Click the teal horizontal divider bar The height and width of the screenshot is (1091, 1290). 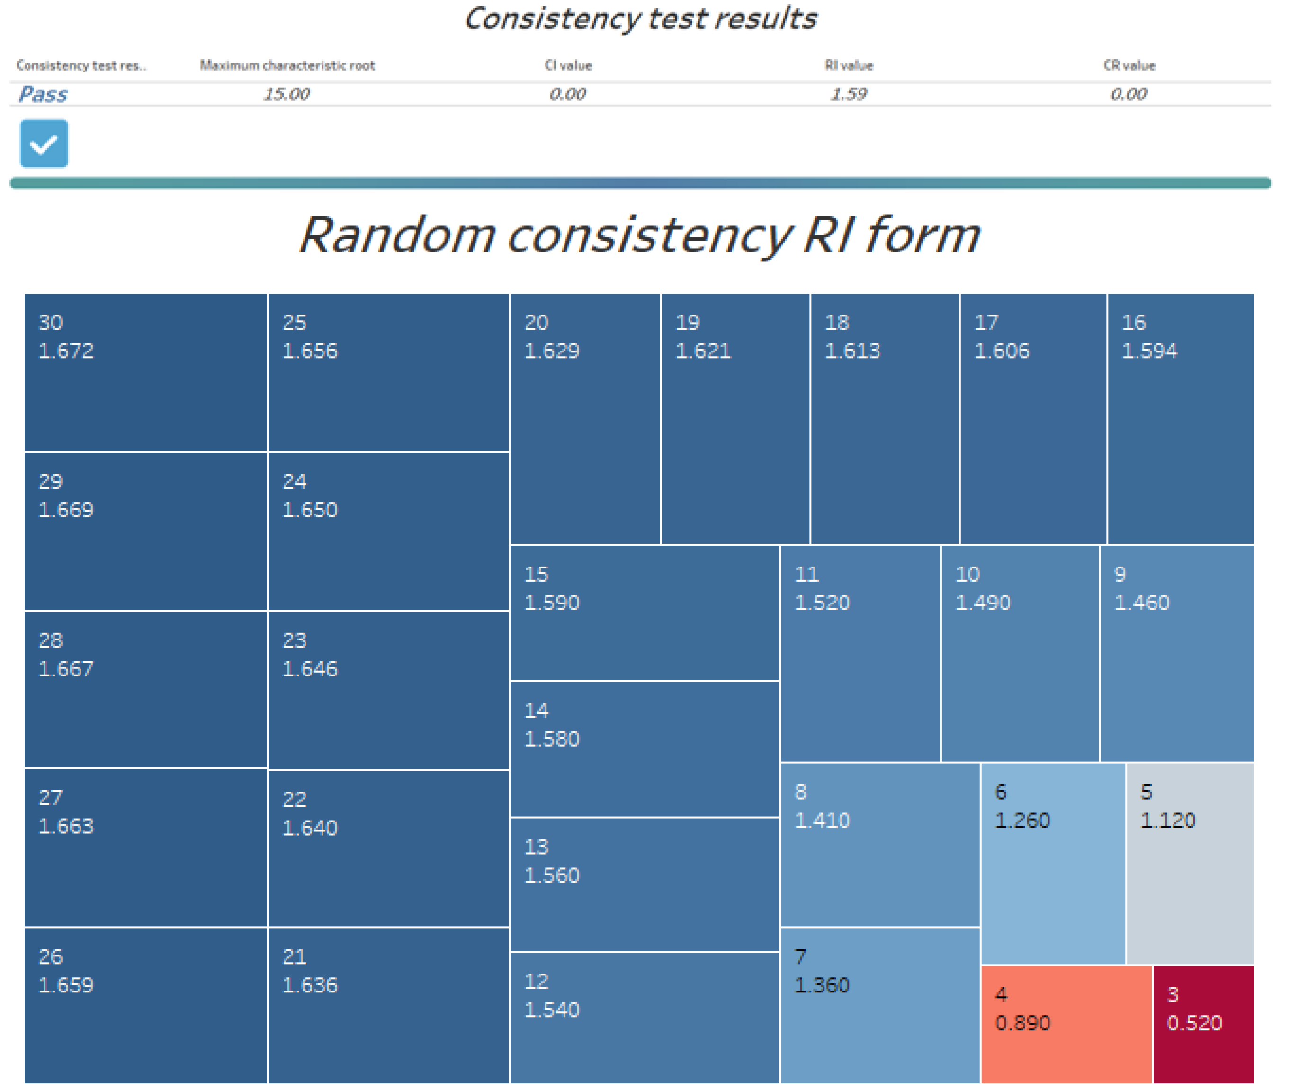tap(640, 182)
